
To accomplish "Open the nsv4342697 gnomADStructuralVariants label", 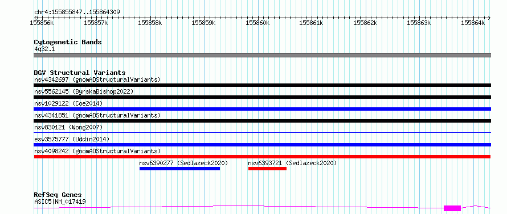I will [x=97, y=79].
